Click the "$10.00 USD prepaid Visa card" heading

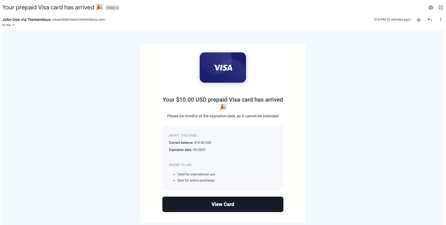click(223, 100)
